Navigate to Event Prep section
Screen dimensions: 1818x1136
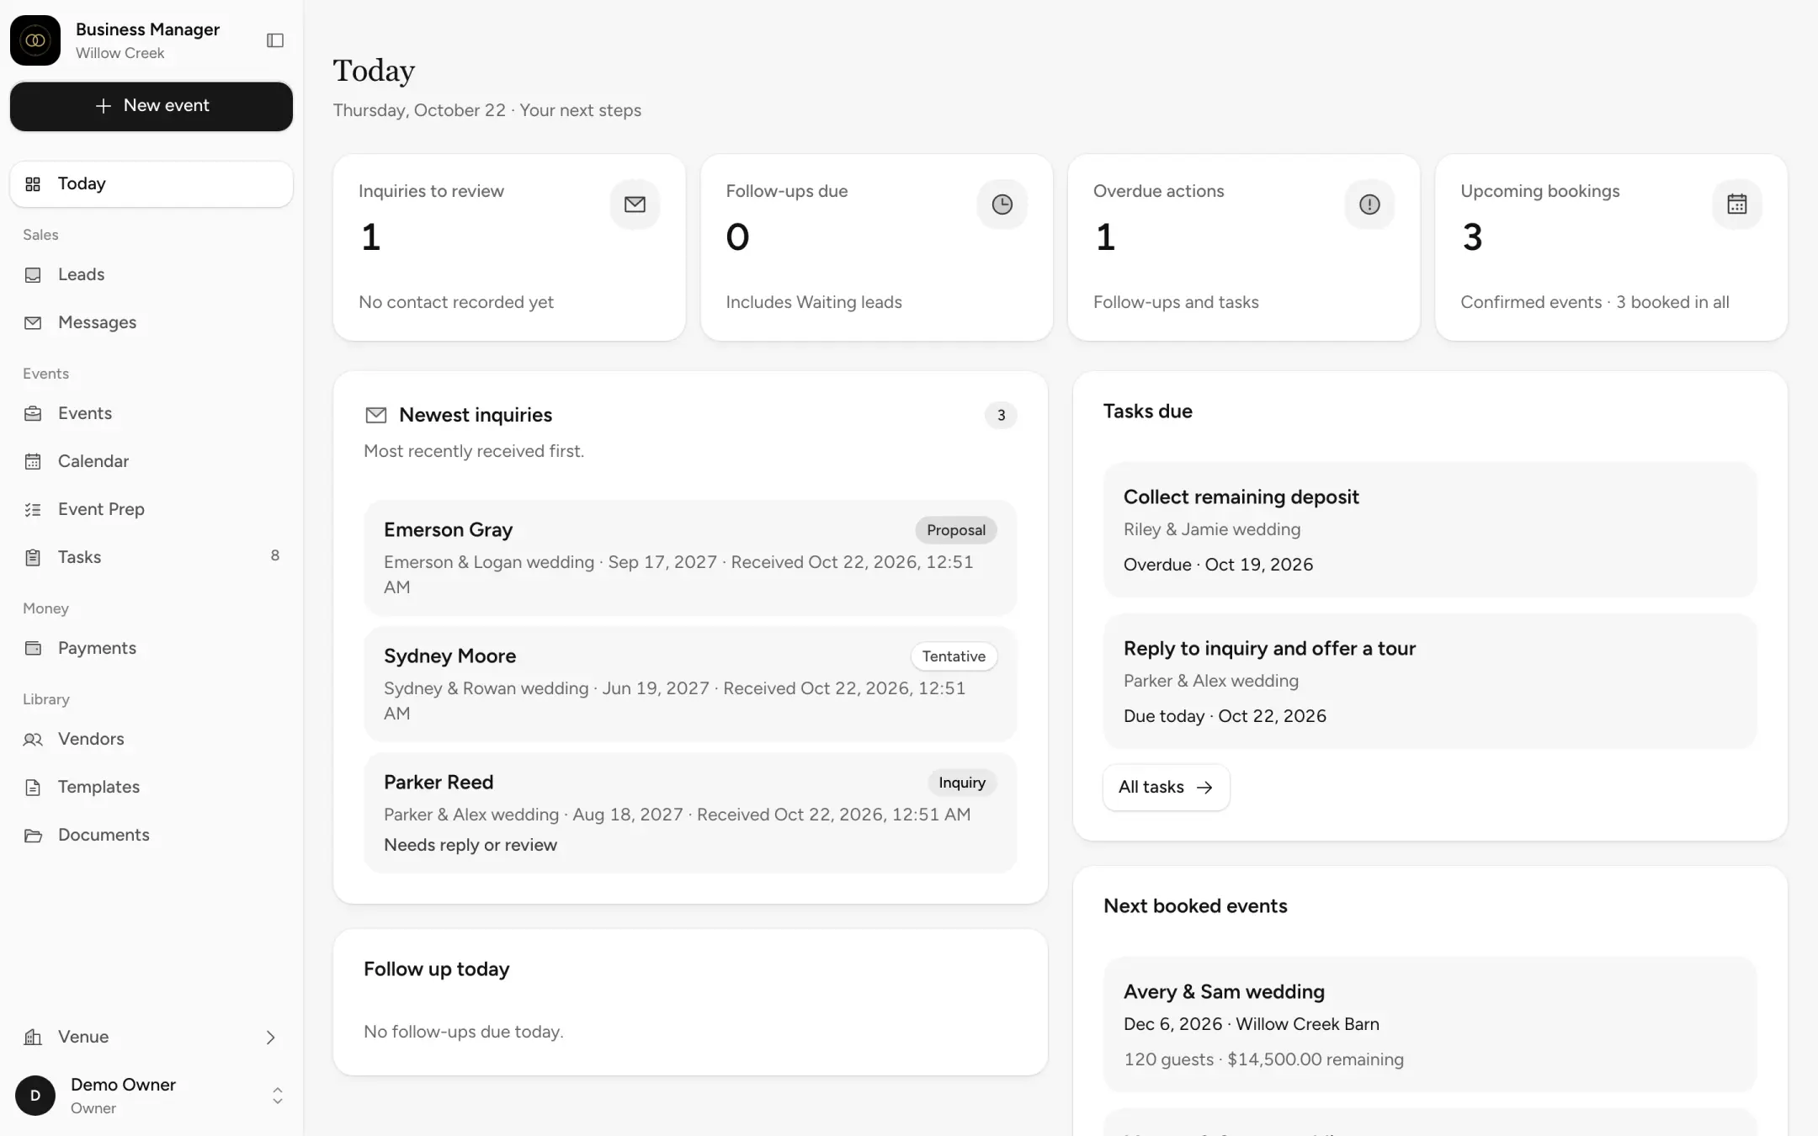151,509
